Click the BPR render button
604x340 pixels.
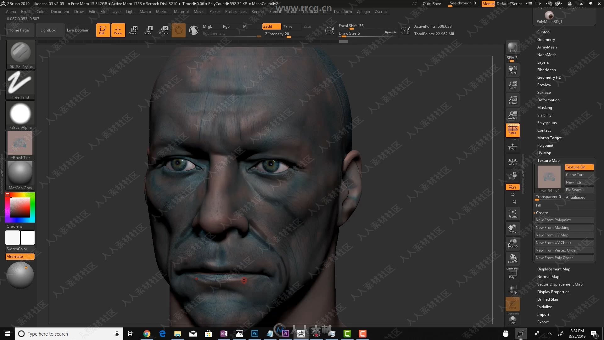512,47
